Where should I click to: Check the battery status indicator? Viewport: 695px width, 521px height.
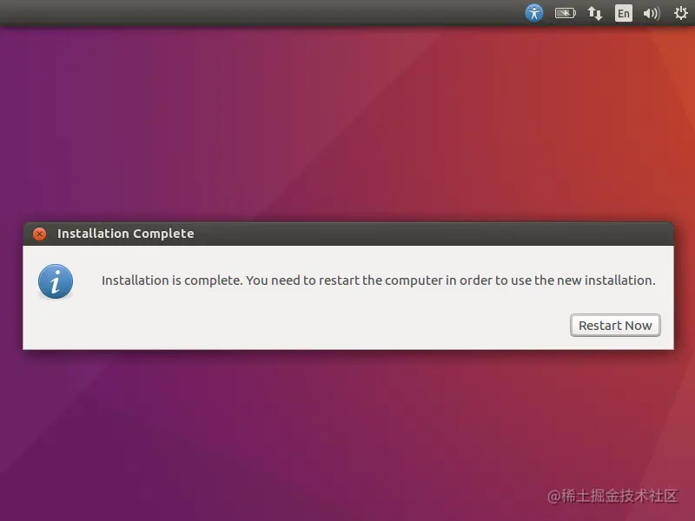566,13
